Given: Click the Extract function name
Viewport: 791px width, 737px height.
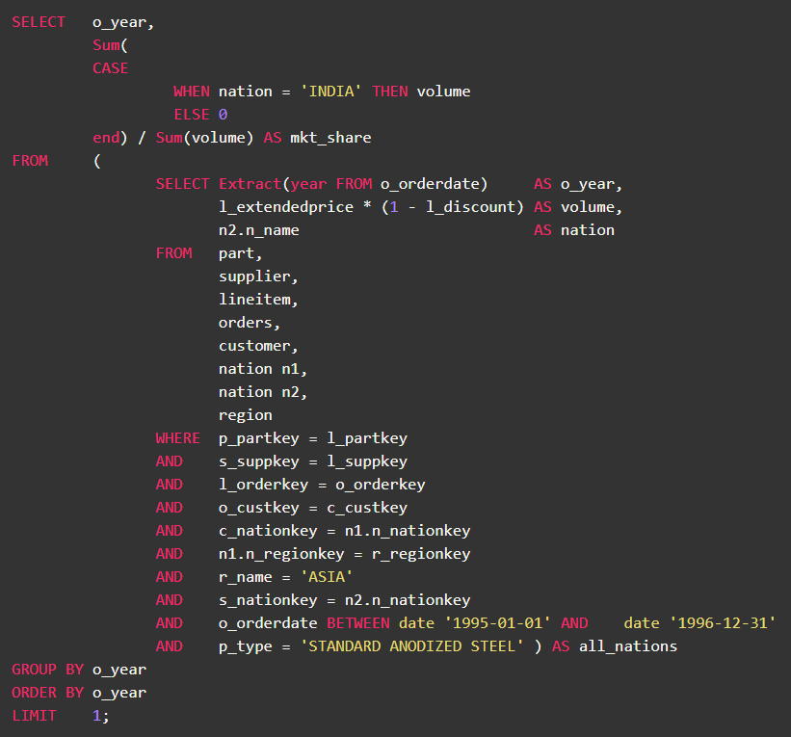Looking at the screenshot, I should pos(250,184).
